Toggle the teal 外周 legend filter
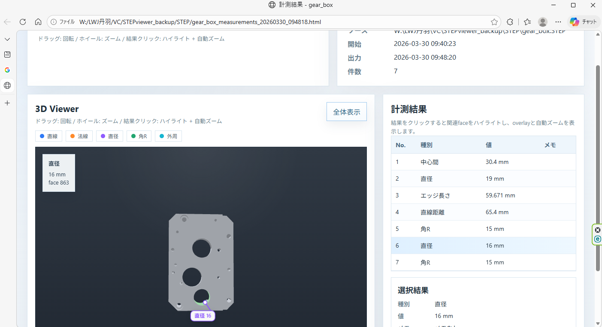602x327 pixels. [168, 136]
